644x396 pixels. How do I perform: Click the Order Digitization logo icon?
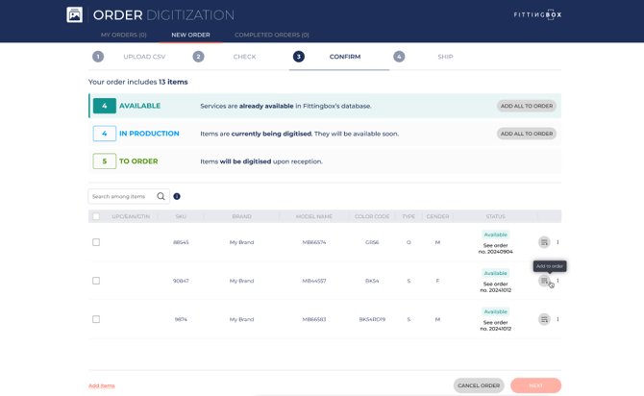pos(74,14)
